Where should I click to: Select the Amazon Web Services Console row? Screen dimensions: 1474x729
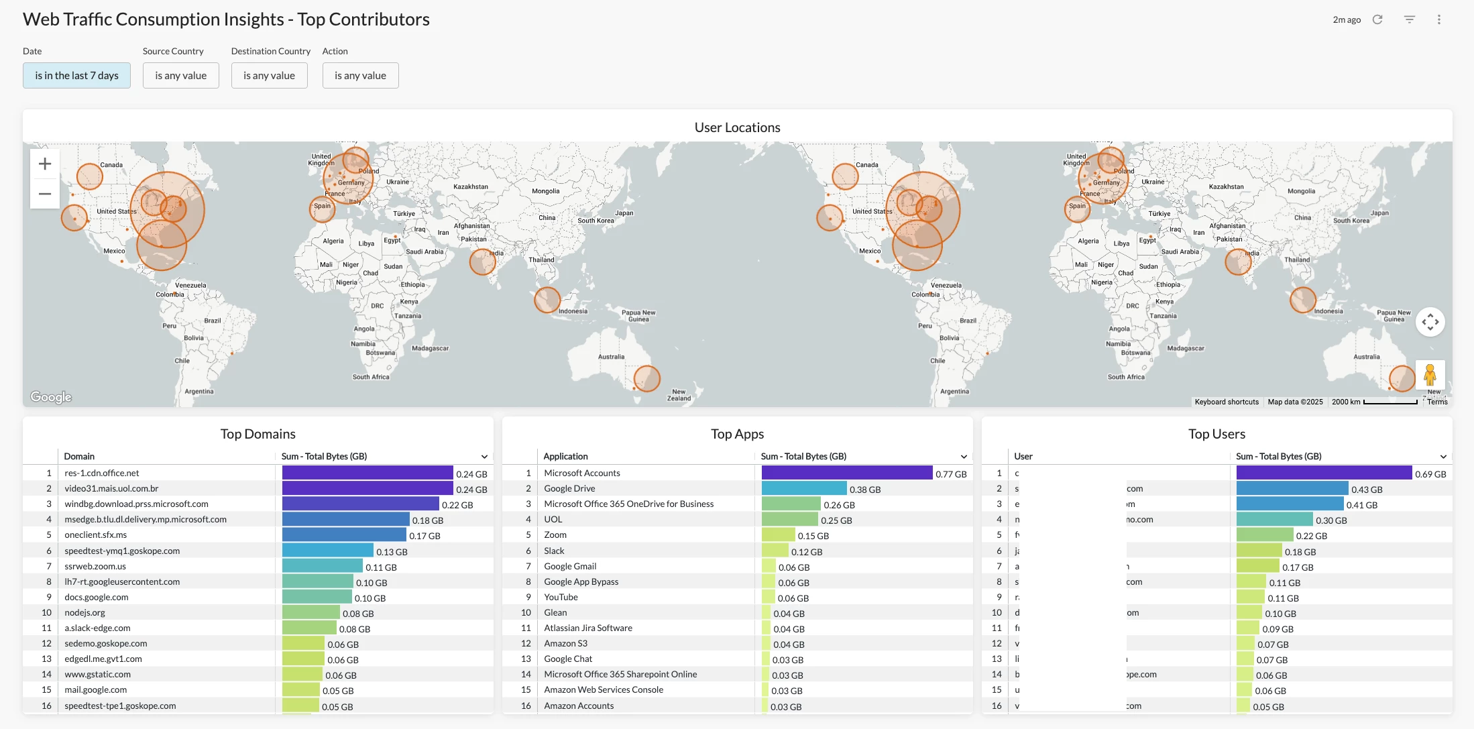pos(738,689)
